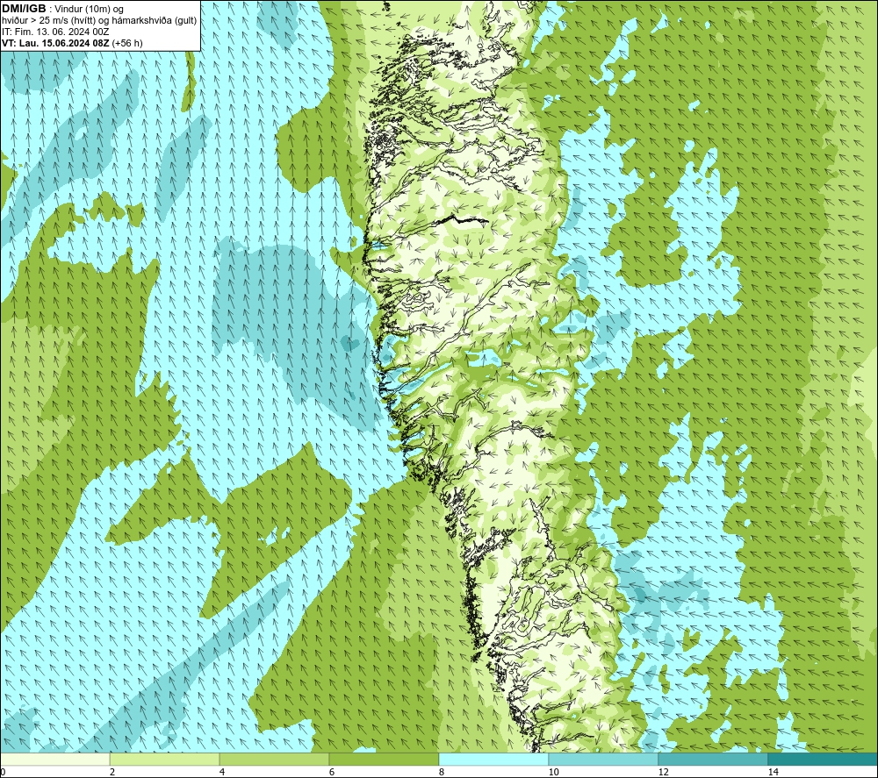Screen dimensions: 878x778
Task: Click the 0–2 pale yellow color swatch
Action: tap(54, 759)
